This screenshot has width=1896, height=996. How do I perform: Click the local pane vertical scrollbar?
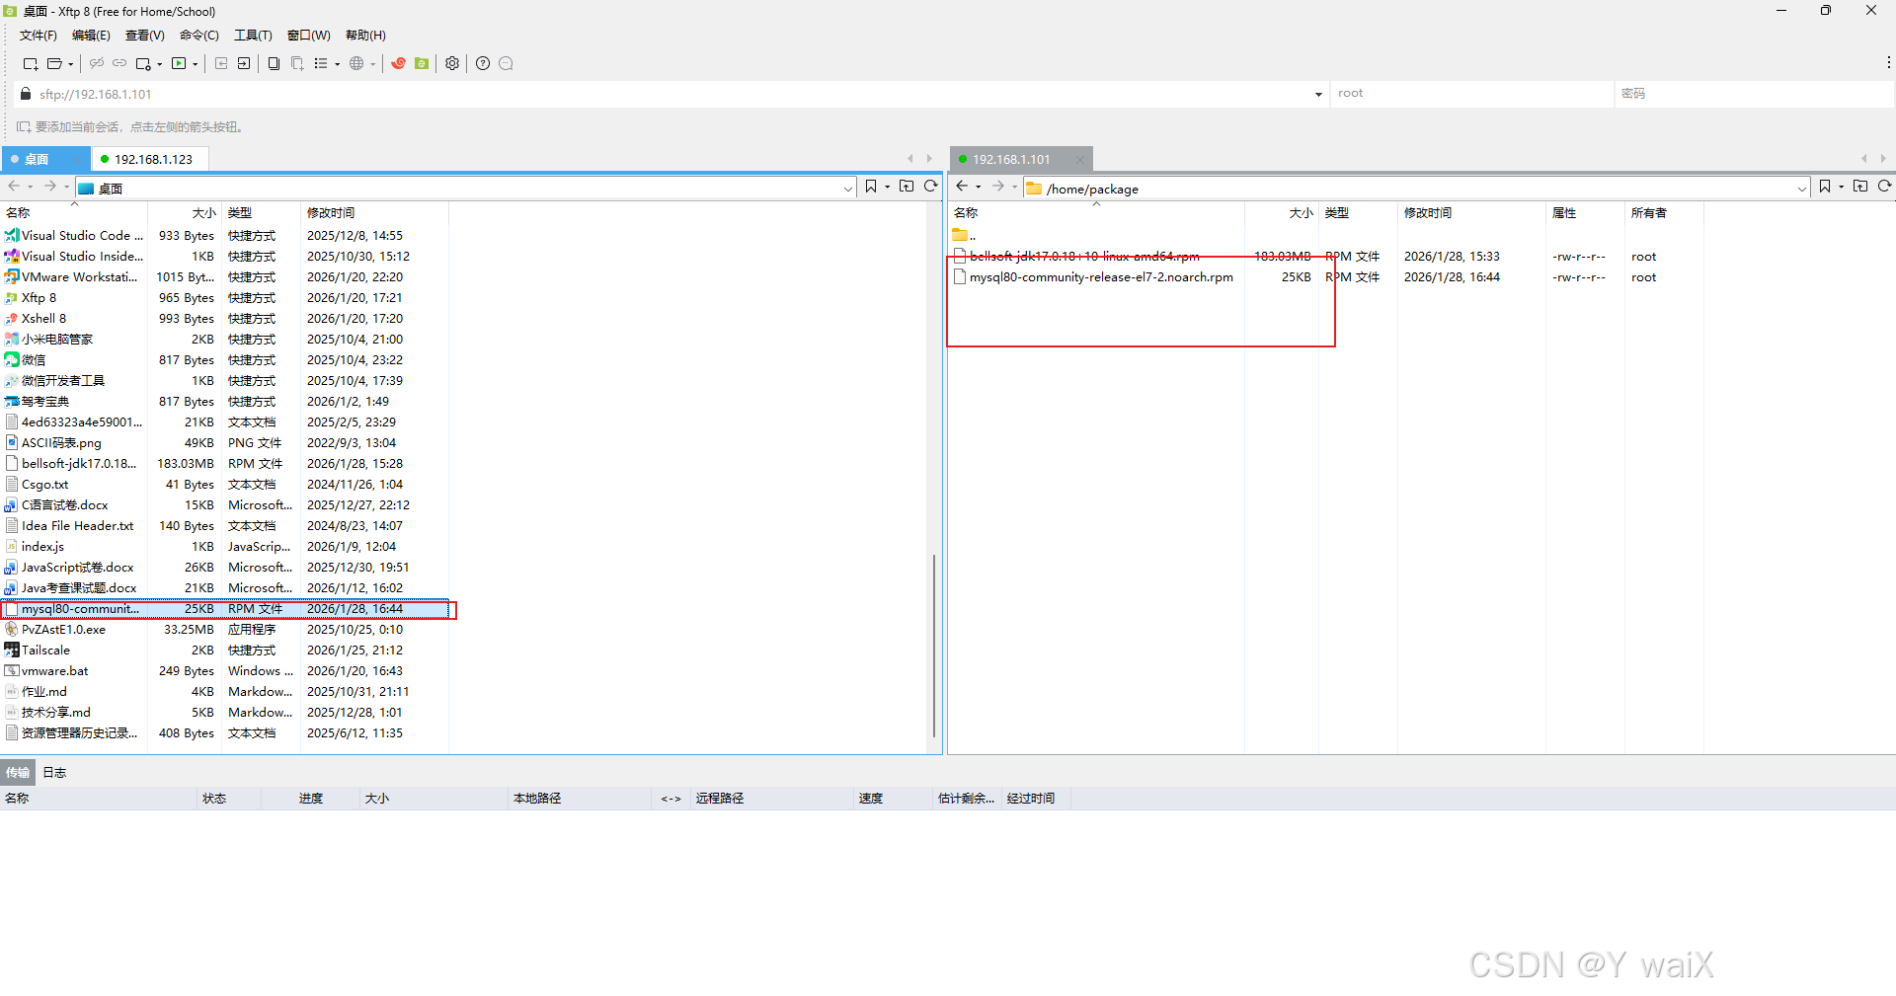click(x=934, y=647)
